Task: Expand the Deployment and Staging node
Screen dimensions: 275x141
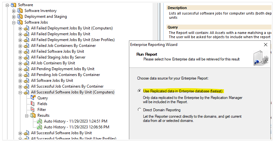Action: pos(14,16)
